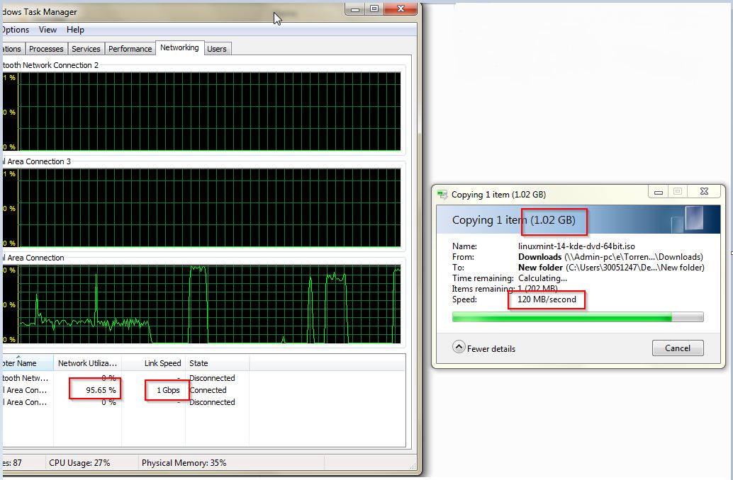Screen dimensions: 733x480
Task: Sort by Network Utilization column header
Action: pyautogui.click(x=87, y=363)
